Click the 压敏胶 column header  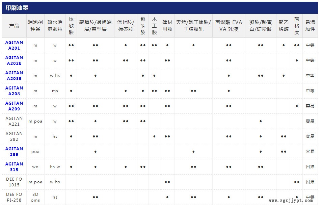[71, 26]
